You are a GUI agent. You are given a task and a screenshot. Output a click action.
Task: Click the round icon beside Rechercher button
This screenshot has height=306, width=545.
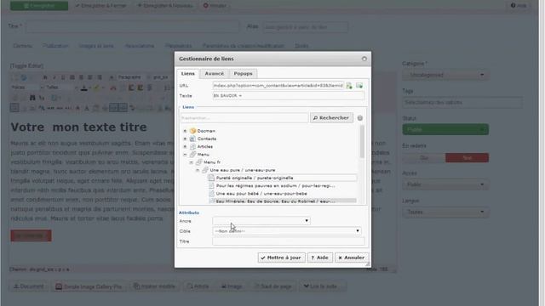click(360, 118)
